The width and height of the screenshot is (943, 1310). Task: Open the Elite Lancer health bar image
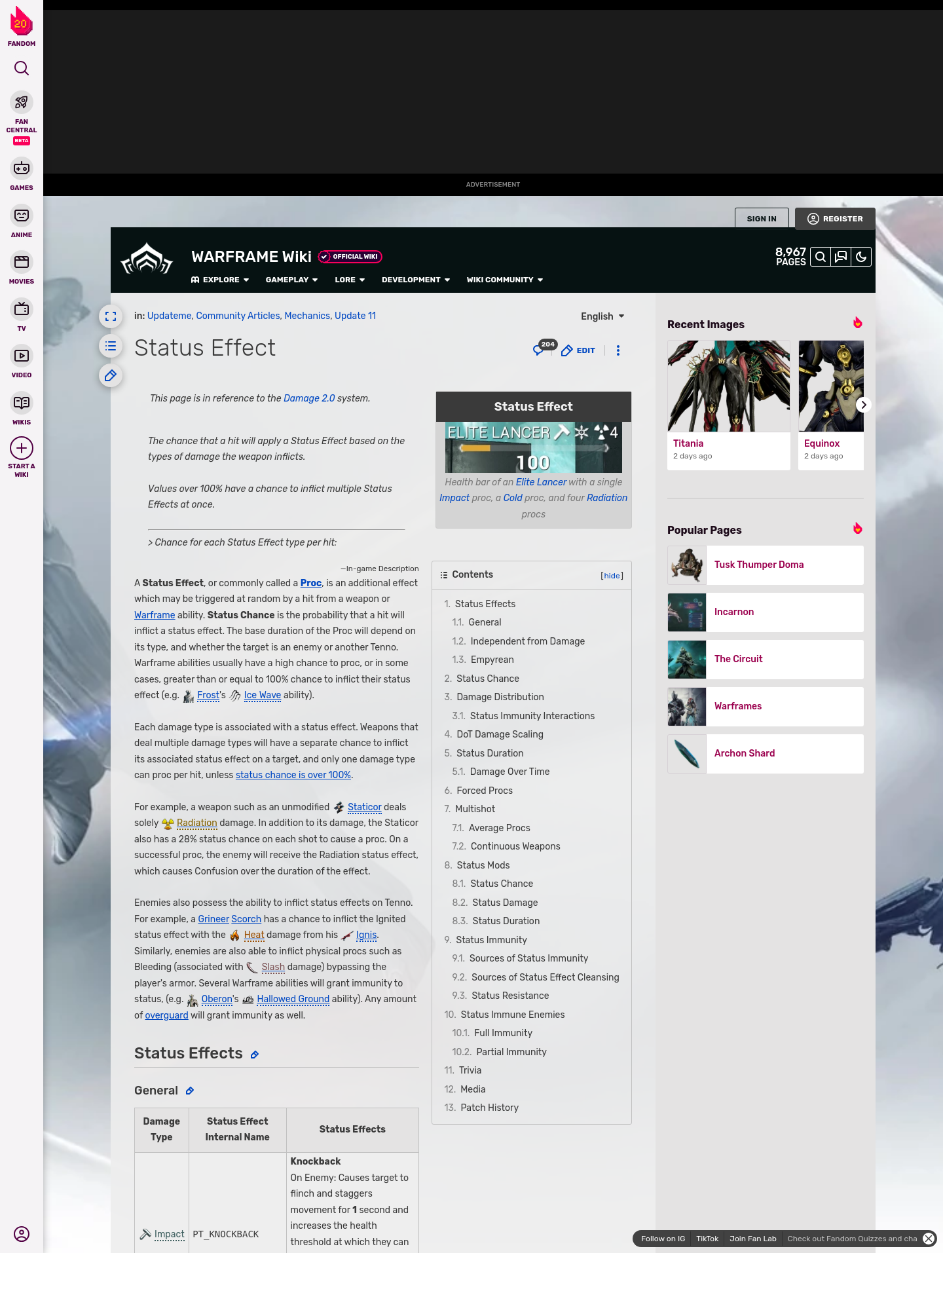(x=534, y=447)
